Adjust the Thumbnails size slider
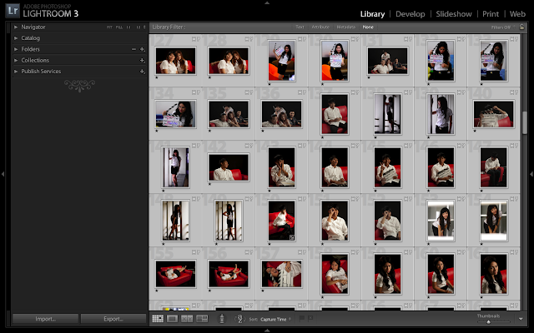 488,321
